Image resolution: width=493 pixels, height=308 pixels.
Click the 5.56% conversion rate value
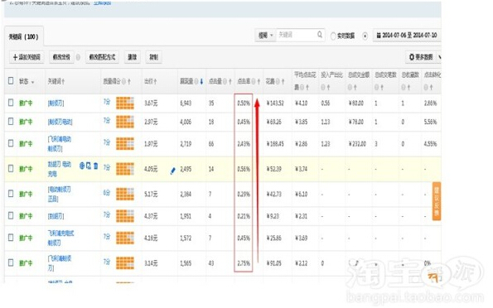point(430,122)
